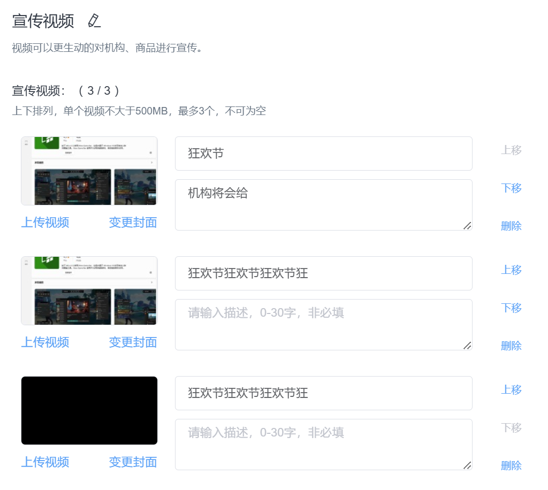Click the third description box resize handle

467,465
